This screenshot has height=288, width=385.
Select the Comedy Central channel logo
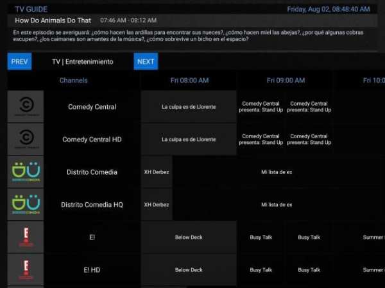tap(26, 106)
